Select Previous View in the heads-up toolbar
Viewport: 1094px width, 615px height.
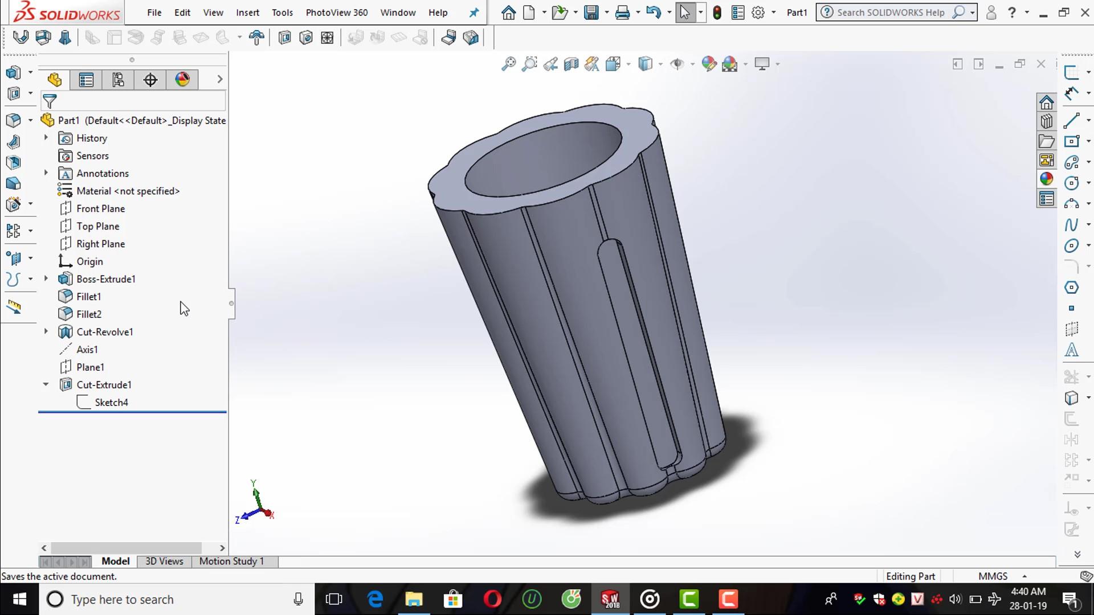pos(550,64)
